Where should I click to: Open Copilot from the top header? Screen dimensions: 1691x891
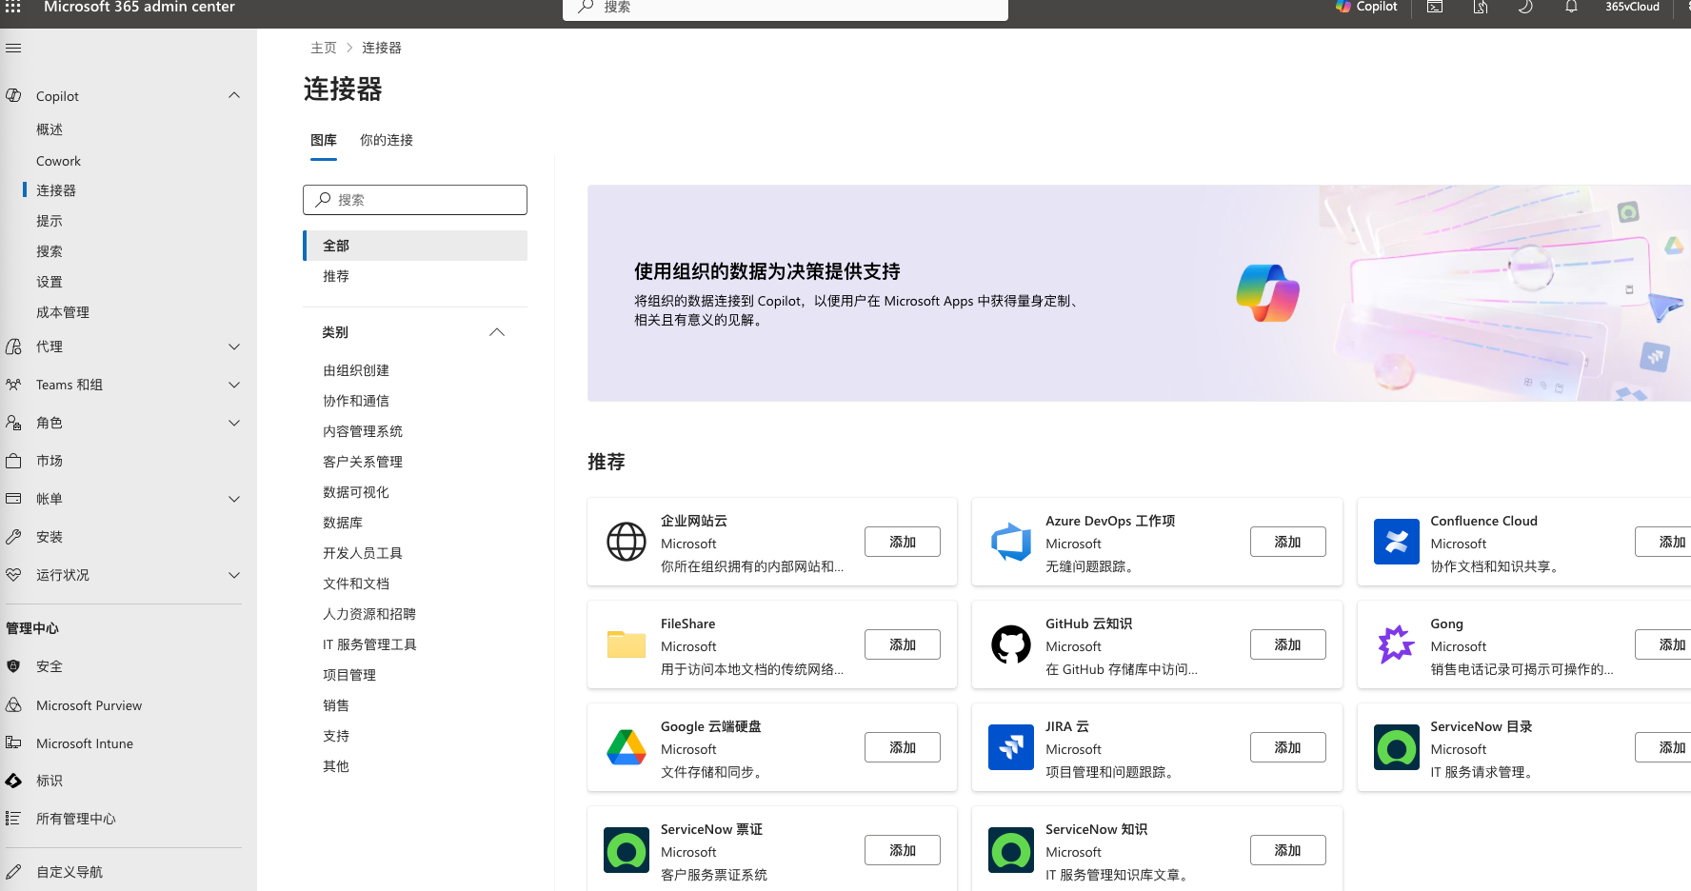pos(1366,7)
